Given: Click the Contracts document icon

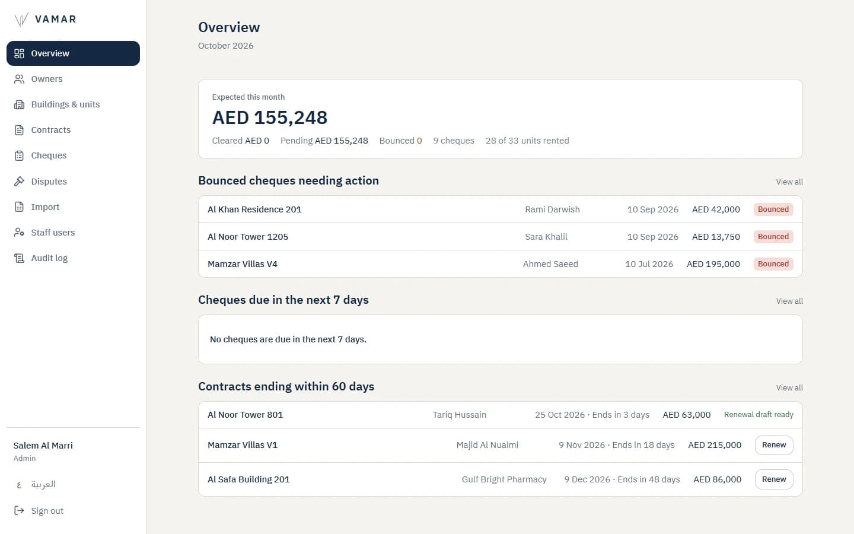Looking at the screenshot, I should pos(19,130).
